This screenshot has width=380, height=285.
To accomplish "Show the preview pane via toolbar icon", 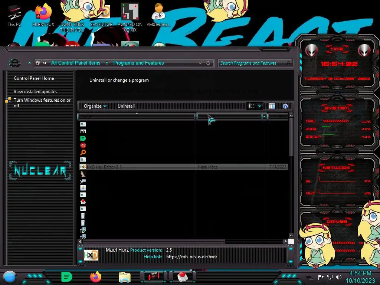I will pyautogui.click(x=272, y=106).
